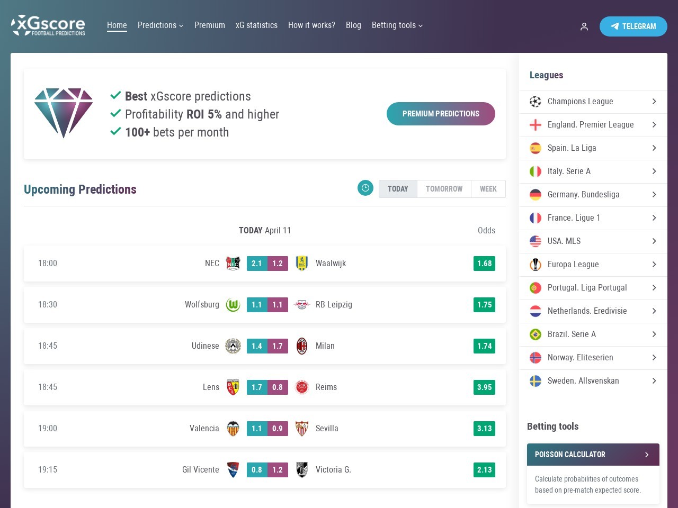Expand the Predictions dropdown menu
The height and width of the screenshot is (508, 678).
(x=160, y=25)
